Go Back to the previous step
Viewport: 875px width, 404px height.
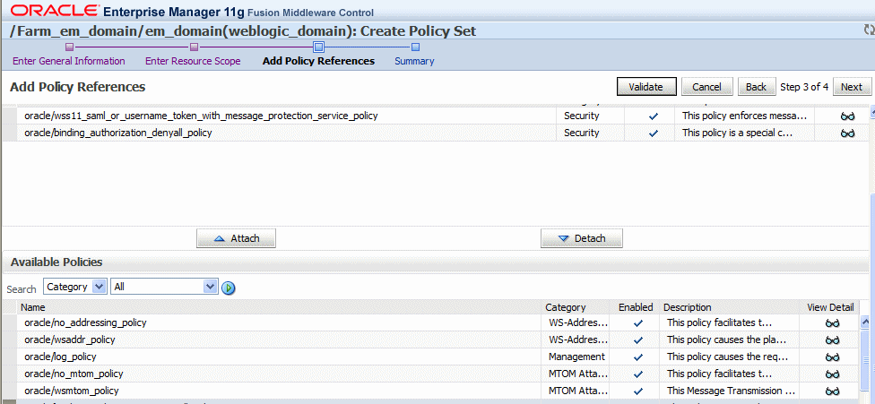point(756,87)
